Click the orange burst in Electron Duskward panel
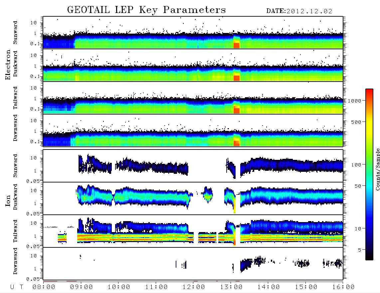 tap(237, 78)
